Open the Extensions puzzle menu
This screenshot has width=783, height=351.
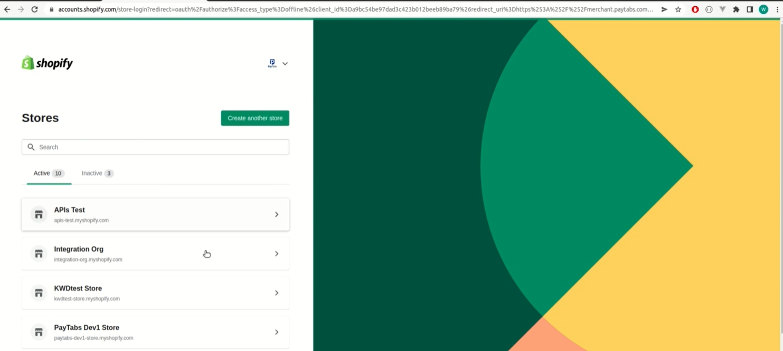click(x=736, y=9)
